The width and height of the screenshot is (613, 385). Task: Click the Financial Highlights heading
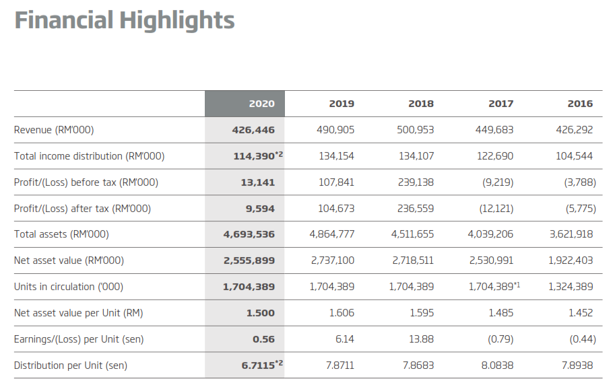[x=125, y=21]
